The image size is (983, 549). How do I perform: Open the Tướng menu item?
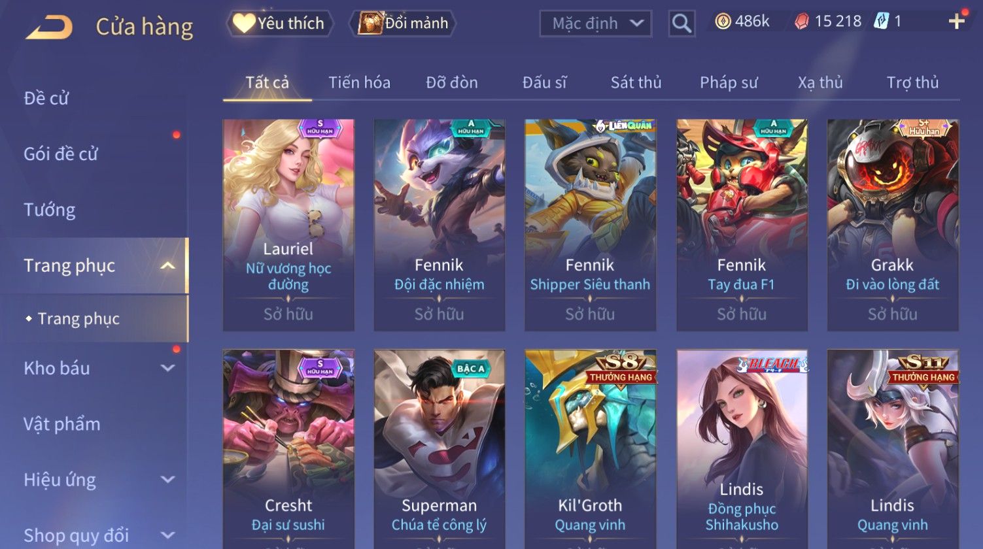click(x=50, y=210)
